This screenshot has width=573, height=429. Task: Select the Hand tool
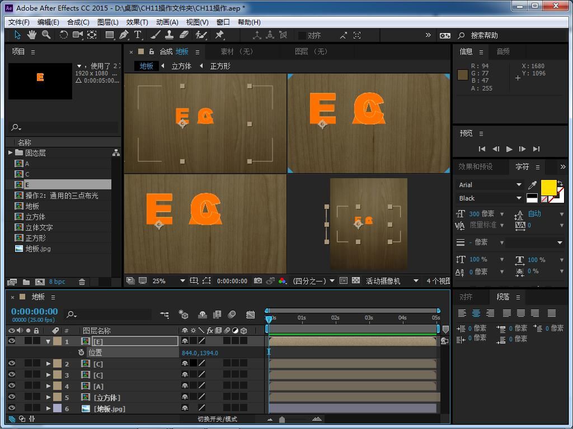tap(32, 35)
